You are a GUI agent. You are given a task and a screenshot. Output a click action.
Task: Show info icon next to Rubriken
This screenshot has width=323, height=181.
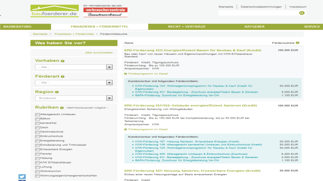coord(62,108)
